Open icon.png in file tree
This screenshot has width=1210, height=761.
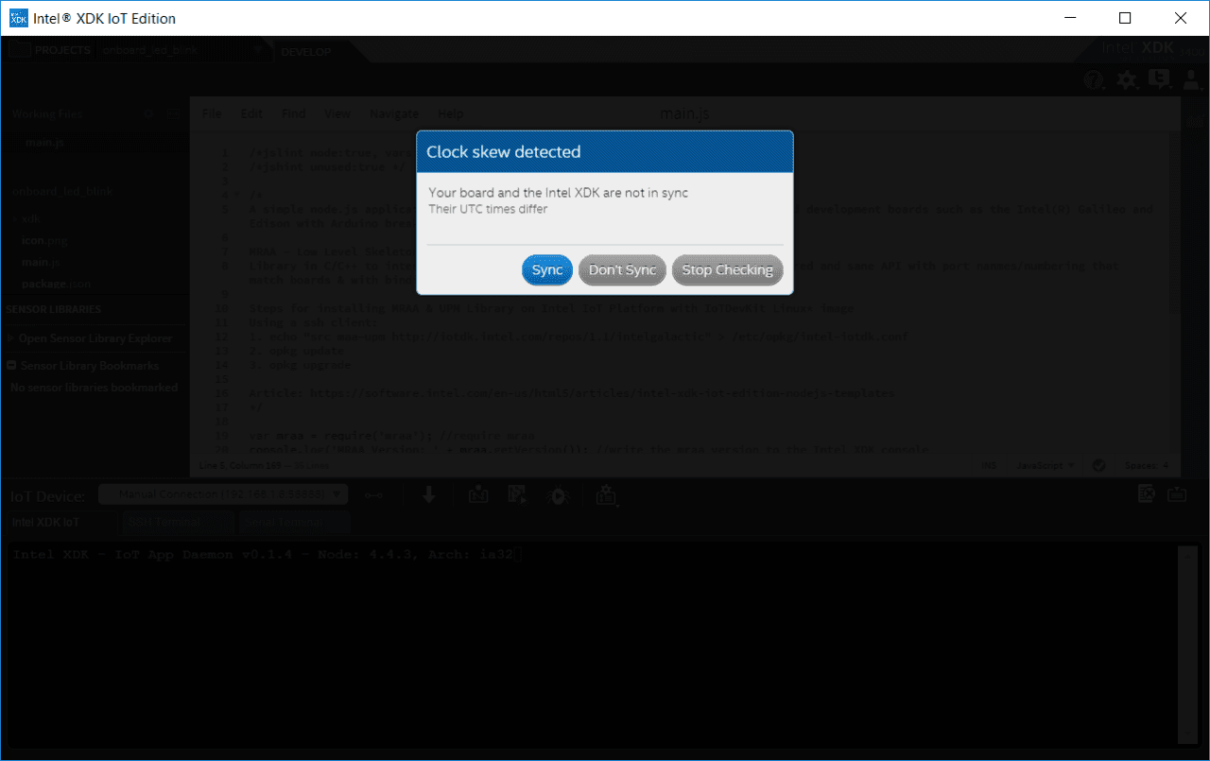click(44, 240)
